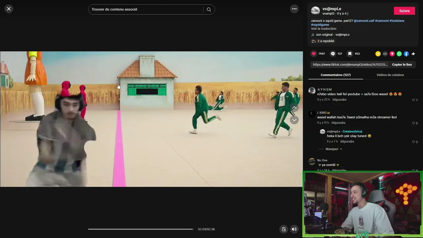The height and width of the screenshot is (238, 423).
Task: Go to next video arrow
Action: pos(294,120)
